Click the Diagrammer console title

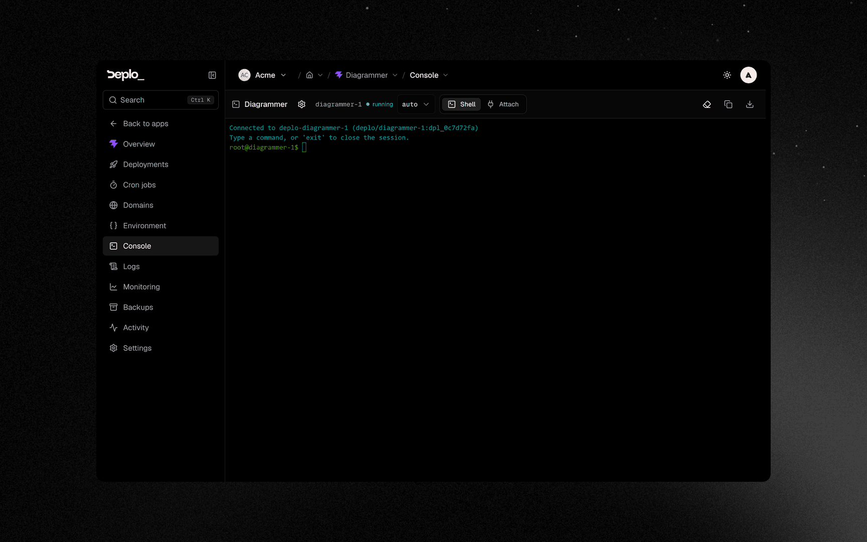[266, 104]
